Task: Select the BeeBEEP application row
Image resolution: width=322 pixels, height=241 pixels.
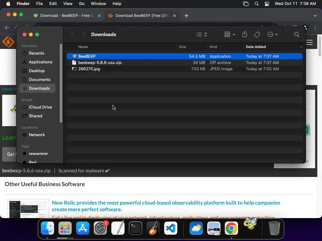Action: point(184,56)
